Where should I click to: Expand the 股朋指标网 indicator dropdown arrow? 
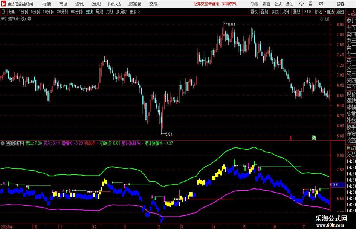[x=3, y=143]
